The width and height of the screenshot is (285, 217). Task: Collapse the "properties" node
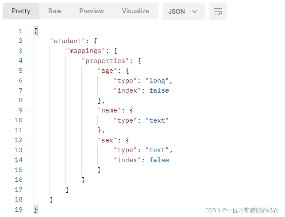coord(29,61)
